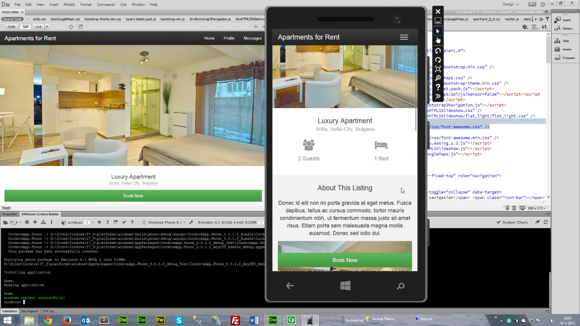Switch to the Properties tab
580x326 pixels.
point(10,214)
